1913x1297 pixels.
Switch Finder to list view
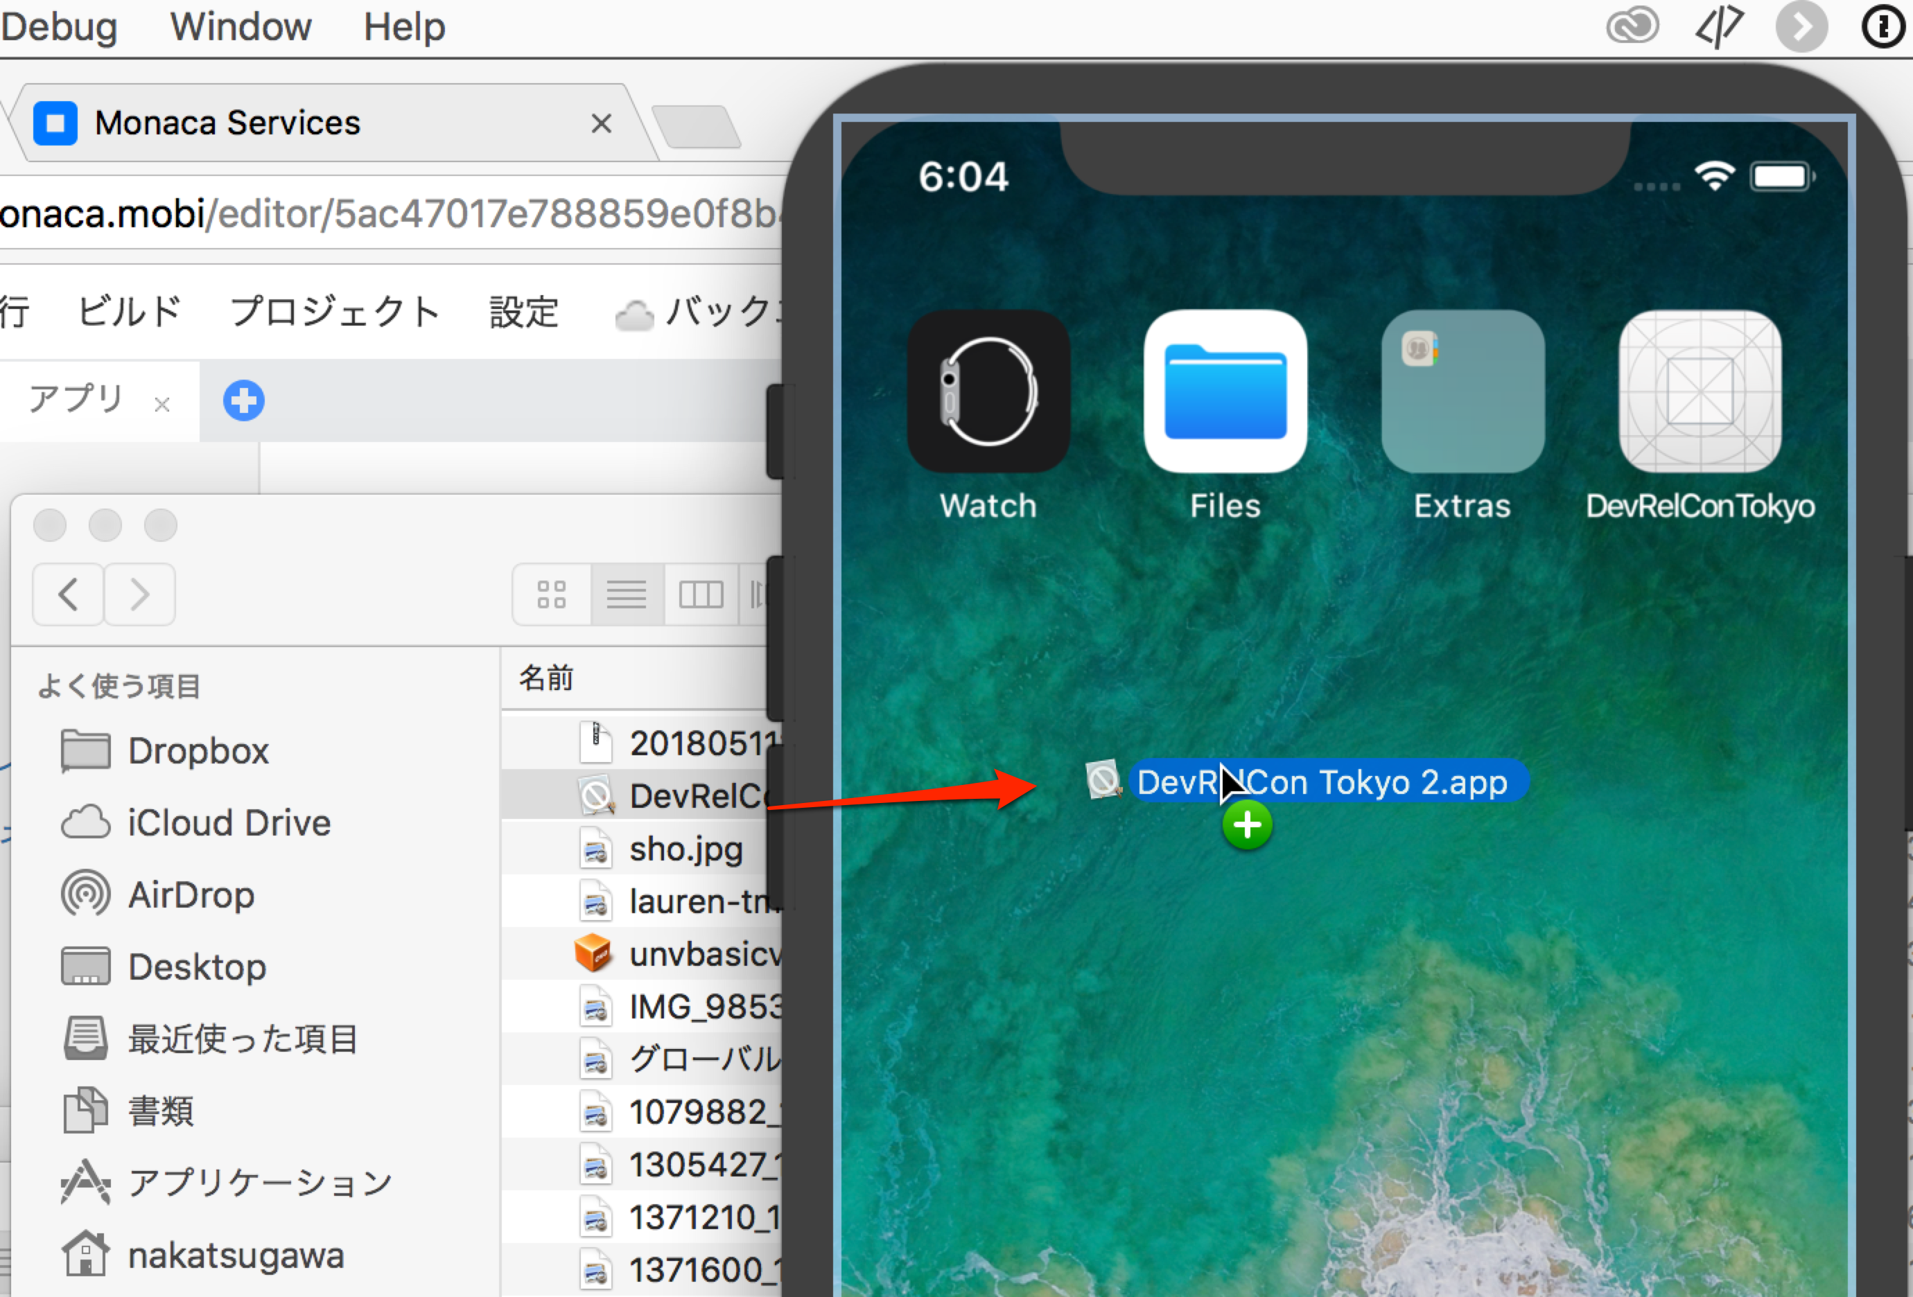pyautogui.click(x=627, y=594)
